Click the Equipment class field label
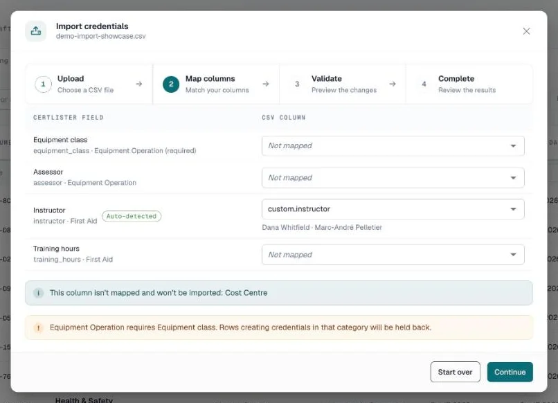Screen dimensions: 558x403 [x=60, y=140]
